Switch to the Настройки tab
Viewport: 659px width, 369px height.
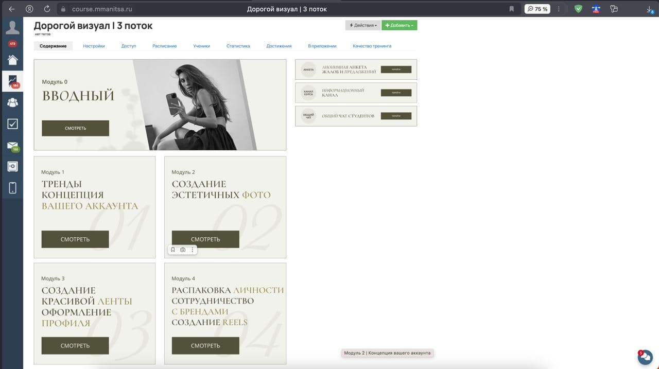[94, 46]
